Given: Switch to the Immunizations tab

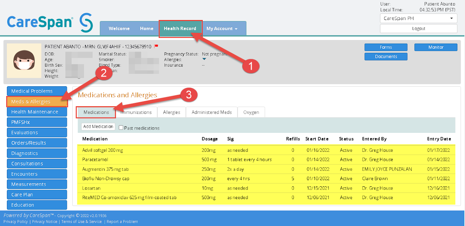Looking at the screenshot, I should tap(136, 112).
